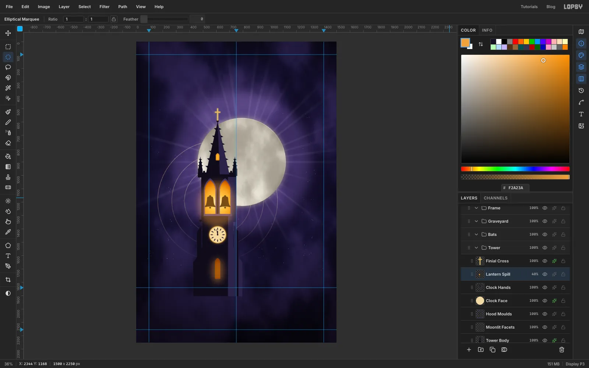Image resolution: width=589 pixels, height=368 pixels.
Task: Open the Blog link
Action: [x=551, y=7]
